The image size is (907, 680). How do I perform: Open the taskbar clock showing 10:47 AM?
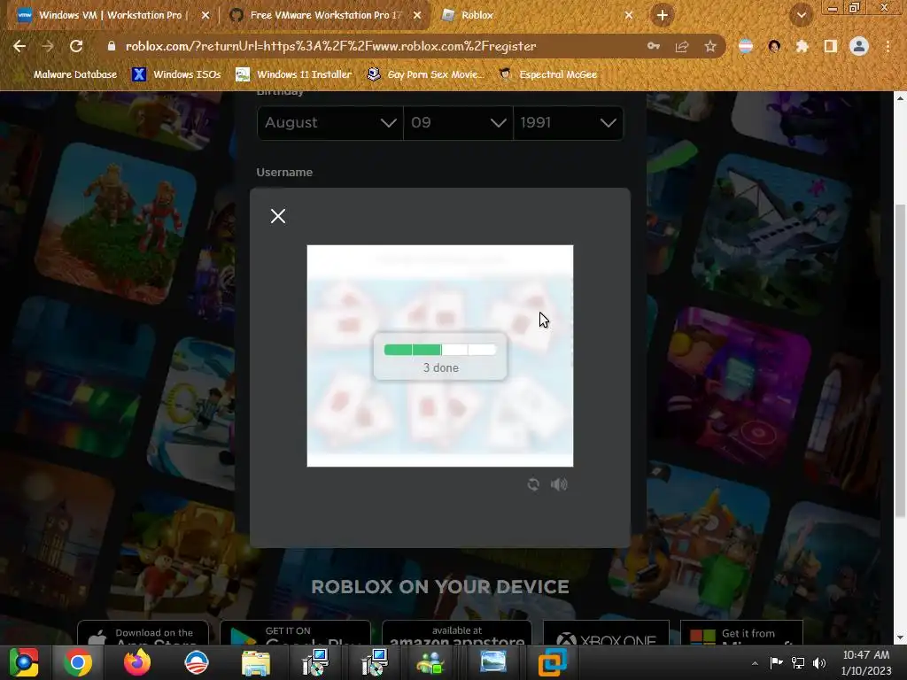[866, 662]
